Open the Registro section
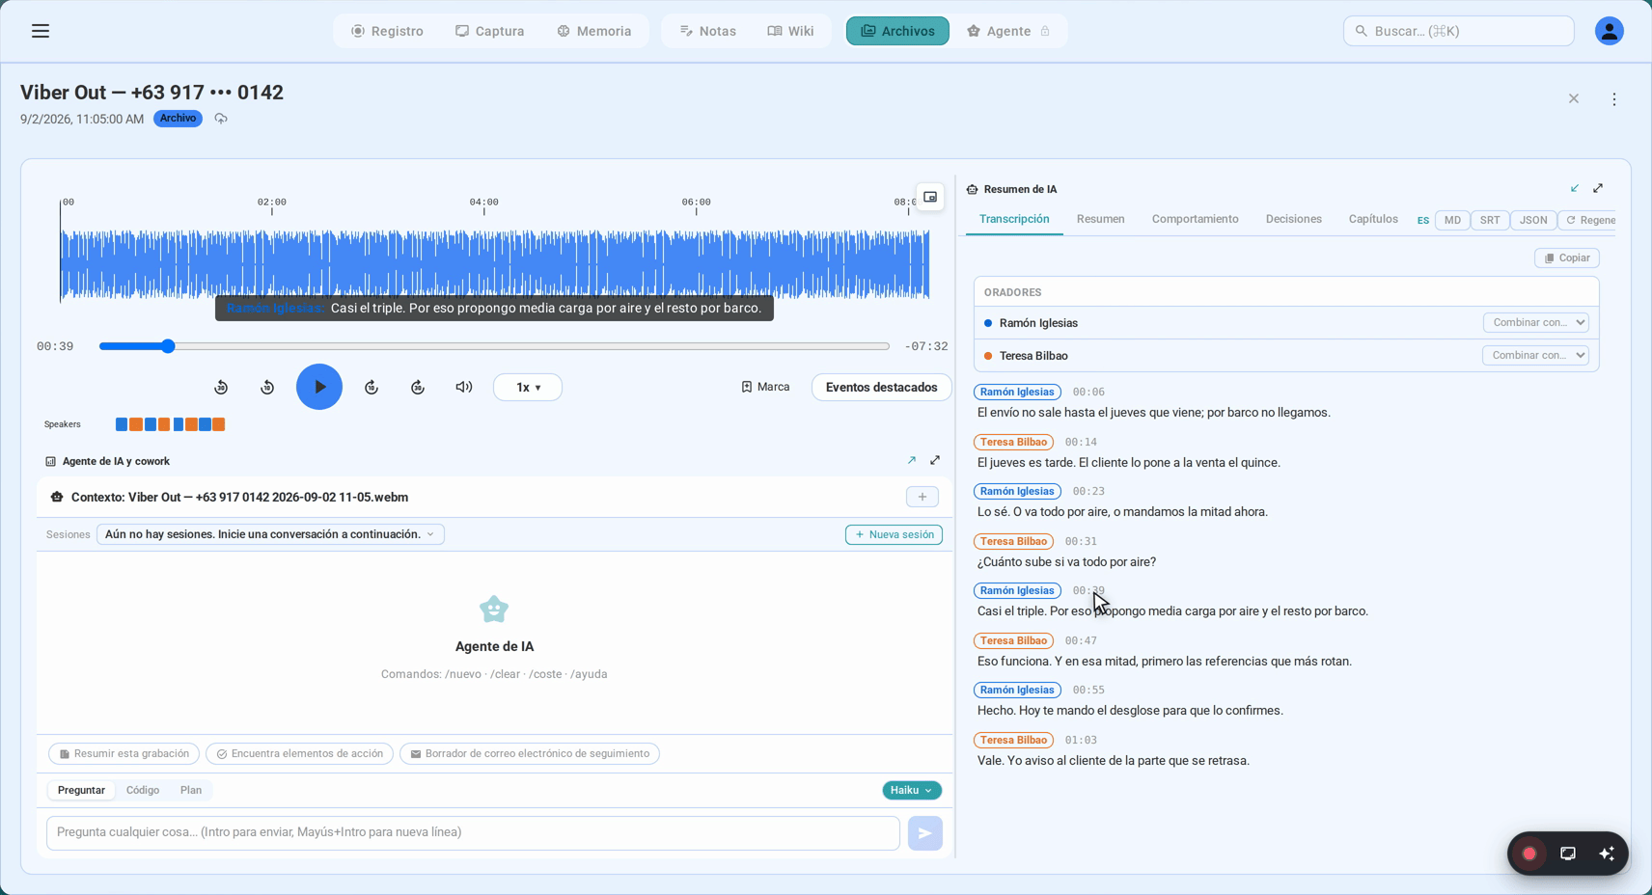Image resolution: width=1652 pixels, height=895 pixels. click(387, 31)
